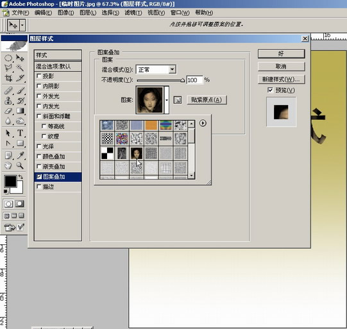This screenshot has height=329, width=347.
Task: Open the 样式 styles section
Action: tap(58, 55)
